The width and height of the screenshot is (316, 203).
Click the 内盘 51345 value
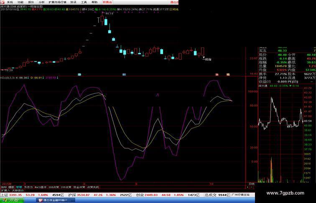[311, 70]
